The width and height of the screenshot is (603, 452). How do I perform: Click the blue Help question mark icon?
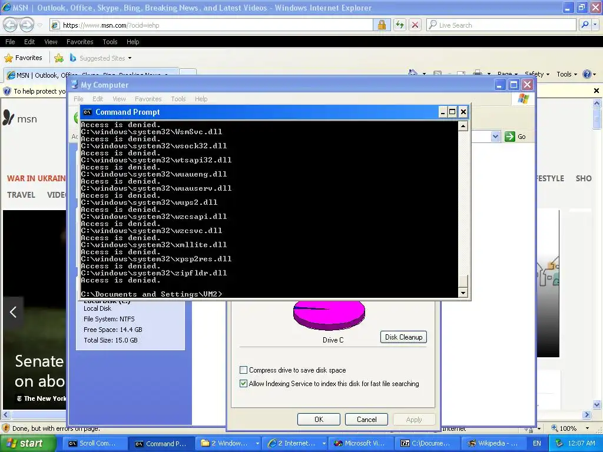587,74
